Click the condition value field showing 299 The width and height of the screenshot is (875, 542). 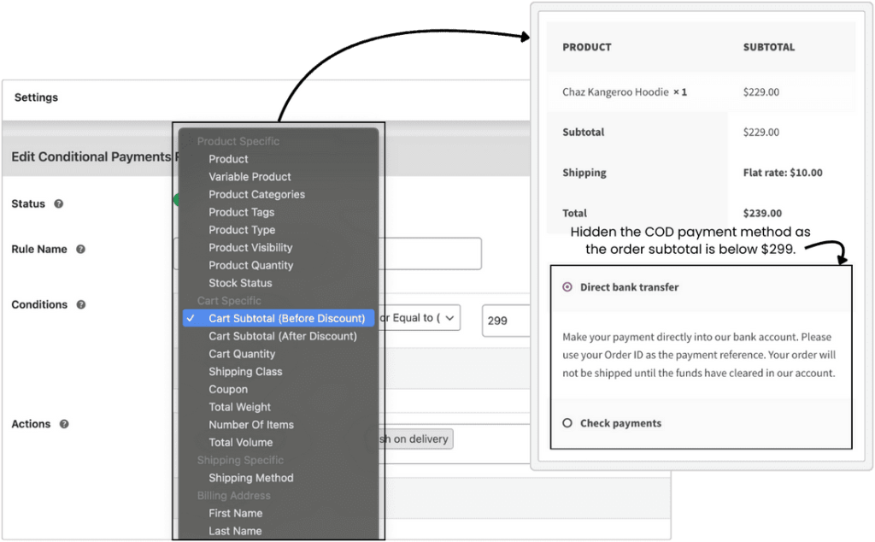[x=505, y=321]
